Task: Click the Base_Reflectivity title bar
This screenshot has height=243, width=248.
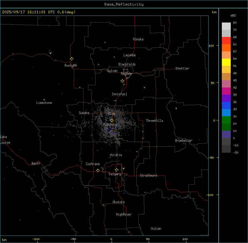Action: point(124,4)
